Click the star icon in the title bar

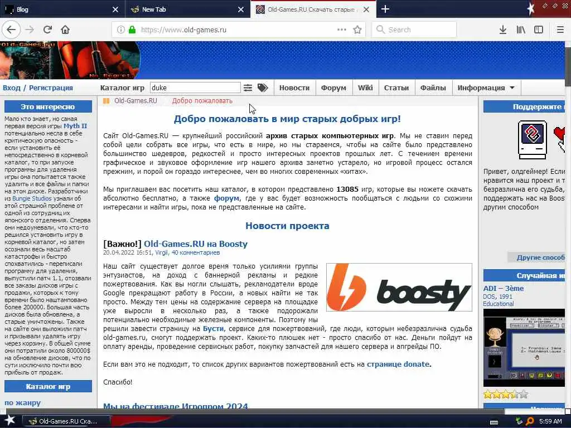coord(530,8)
